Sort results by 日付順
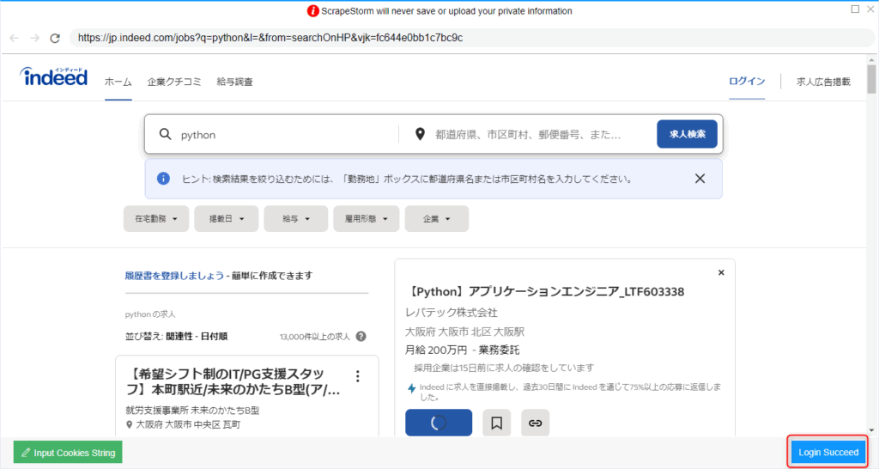The image size is (879, 469). 214,337
